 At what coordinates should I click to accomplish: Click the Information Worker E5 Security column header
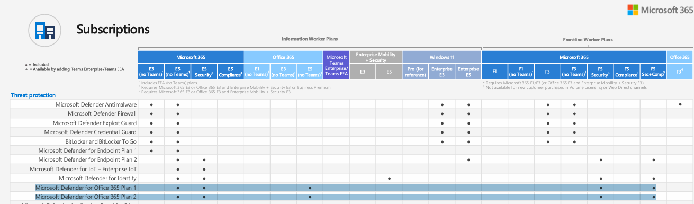click(x=204, y=72)
